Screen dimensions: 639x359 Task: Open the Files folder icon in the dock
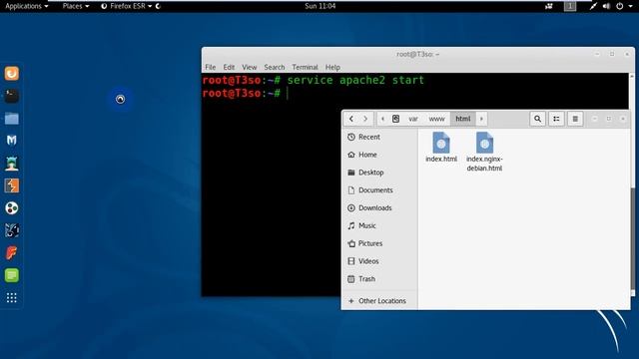(11, 119)
